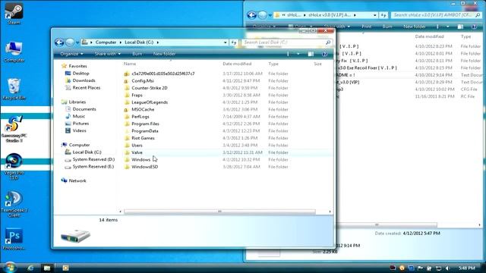Image resolution: width=486 pixels, height=273 pixels.
Task: Open Windows Explorer taskbar button
Action: (47, 268)
